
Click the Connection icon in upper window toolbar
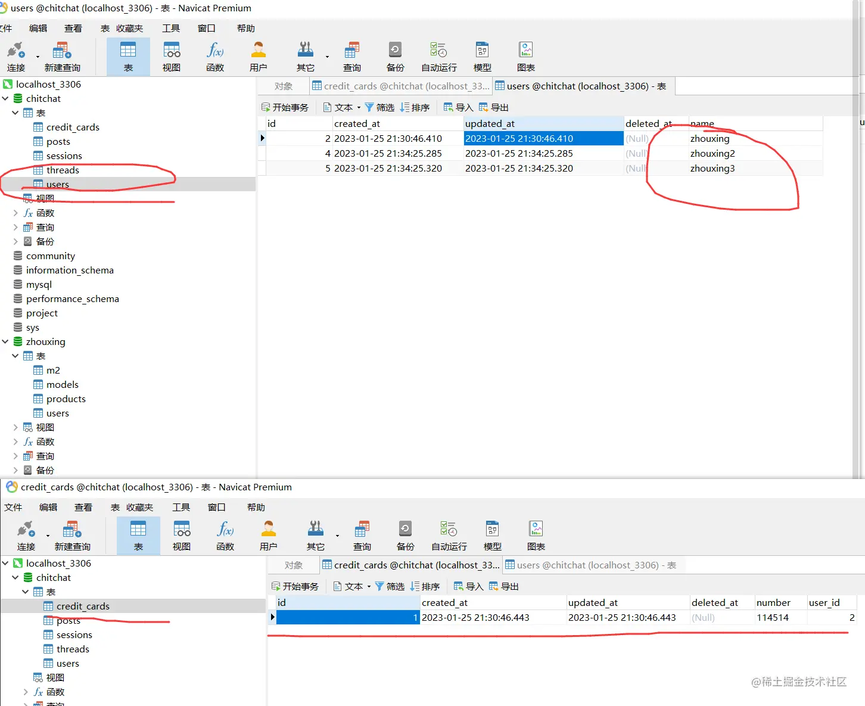[16, 57]
